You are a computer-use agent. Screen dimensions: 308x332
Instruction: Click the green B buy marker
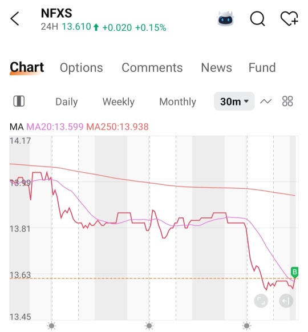click(294, 272)
